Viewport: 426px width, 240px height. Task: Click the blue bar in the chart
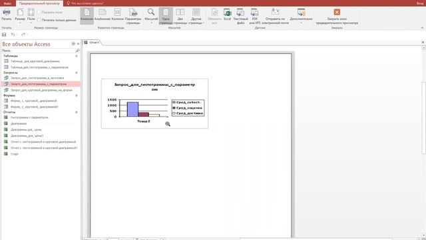click(x=132, y=109)
